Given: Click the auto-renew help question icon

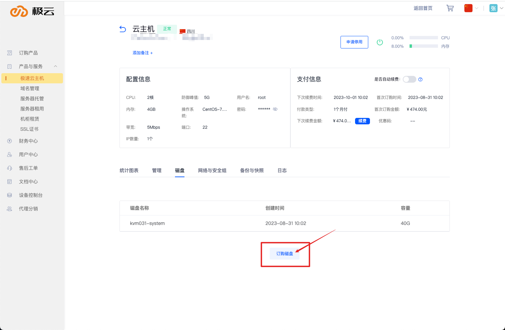Looking at the screenshot, I should (x=420, y=80).
